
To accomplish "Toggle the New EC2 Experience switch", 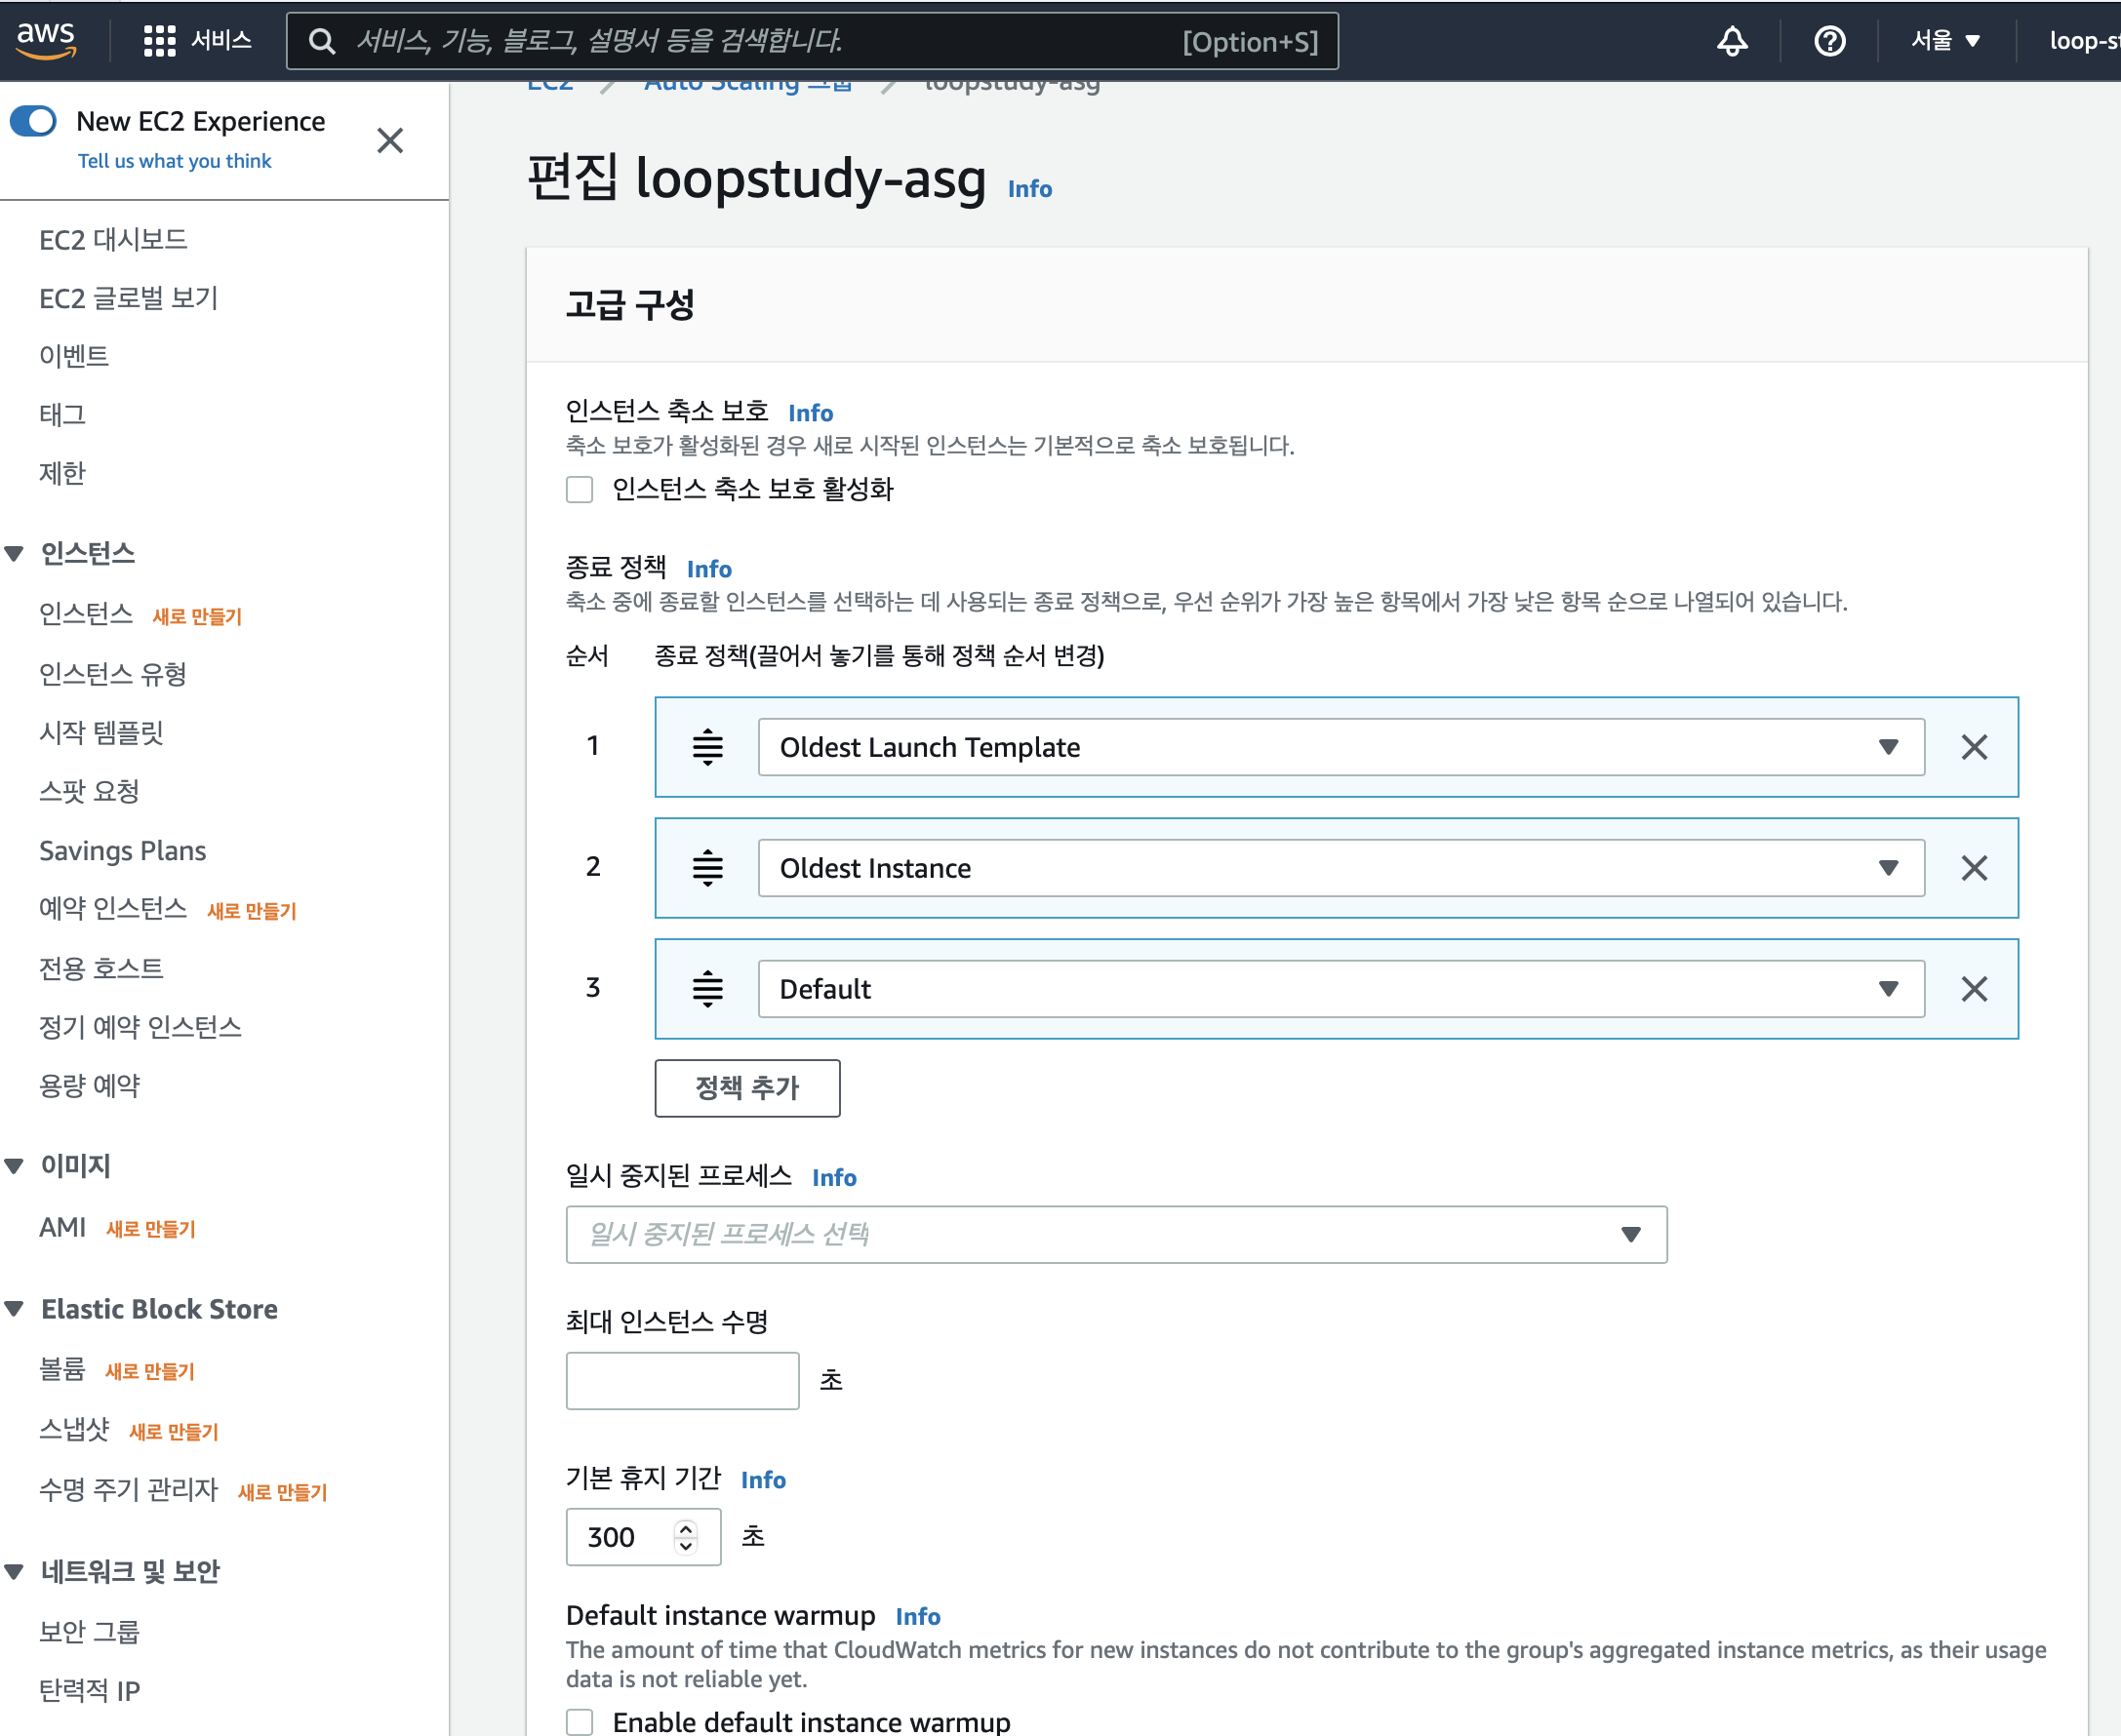I will coord(33,121).
